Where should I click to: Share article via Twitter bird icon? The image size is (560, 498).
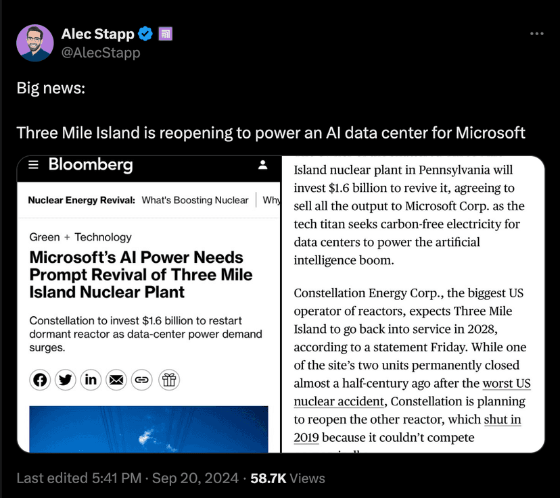point(66,380)
